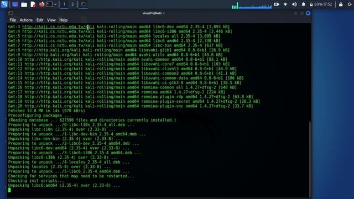The height and width of the screenshot is (199, 354).
Task: Open the View menu
Action: click(51, 20)
